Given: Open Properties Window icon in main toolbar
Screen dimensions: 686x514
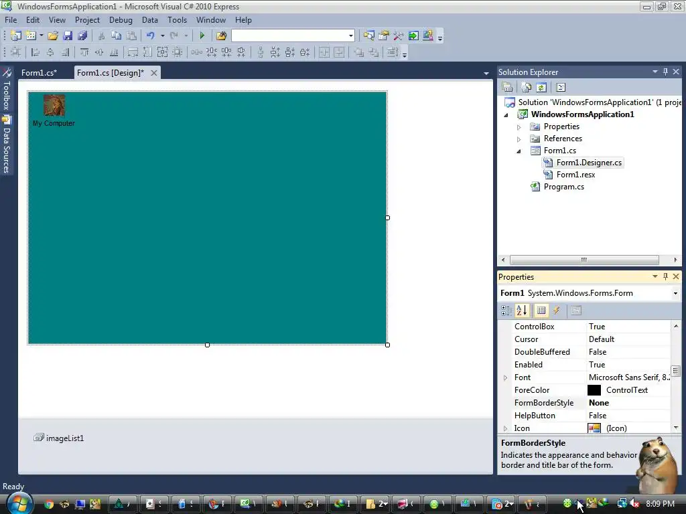Looking at the screenshot, I should coord(384,36).
